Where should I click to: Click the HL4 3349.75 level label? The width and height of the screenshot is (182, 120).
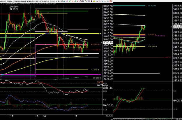(x=95, y=70)
